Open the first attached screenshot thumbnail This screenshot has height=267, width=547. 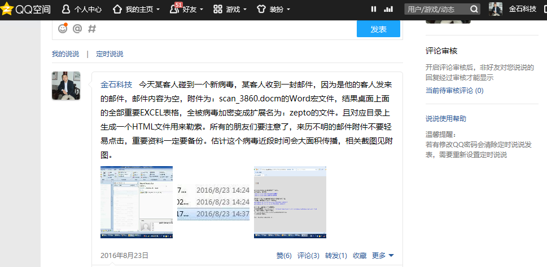(137, 202)
